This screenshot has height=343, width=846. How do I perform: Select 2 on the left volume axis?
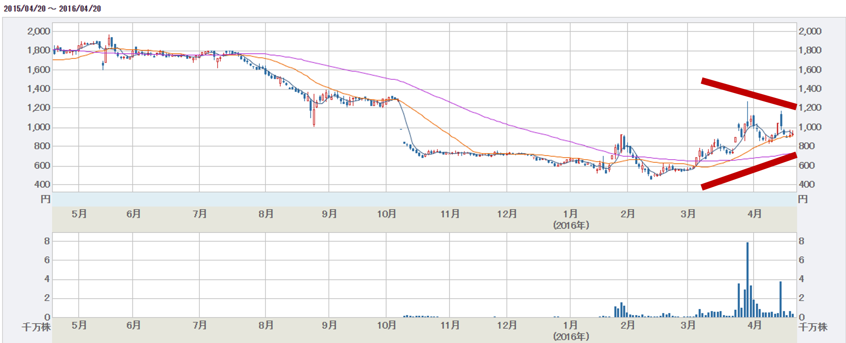pyautogui.click(x=47, y=298)
